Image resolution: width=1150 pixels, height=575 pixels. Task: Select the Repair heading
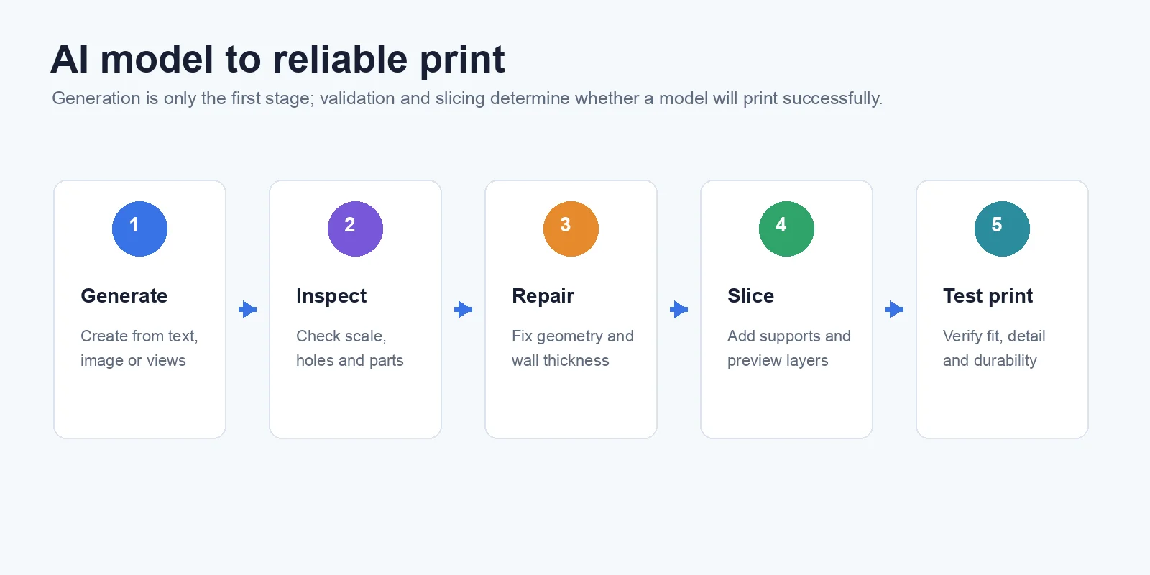coord(543,295)
